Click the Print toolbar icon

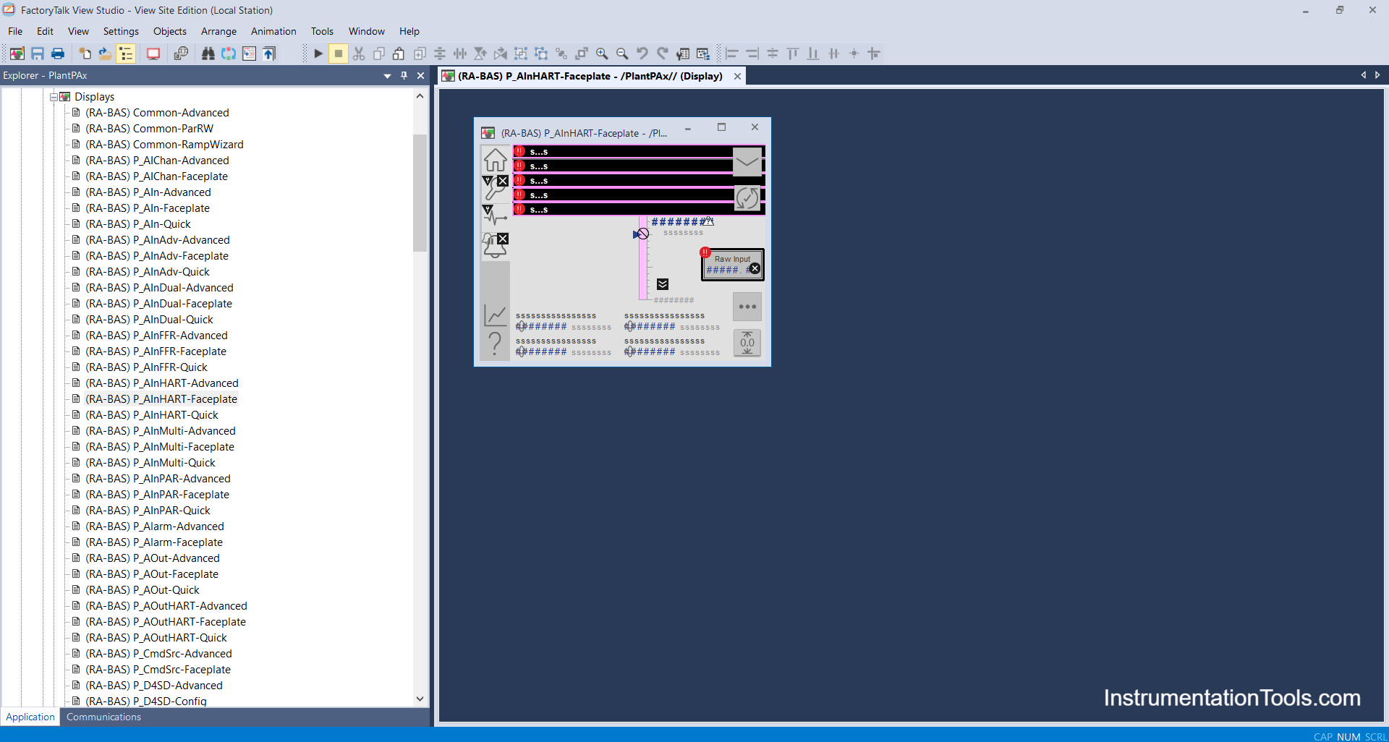click(58, 54)
